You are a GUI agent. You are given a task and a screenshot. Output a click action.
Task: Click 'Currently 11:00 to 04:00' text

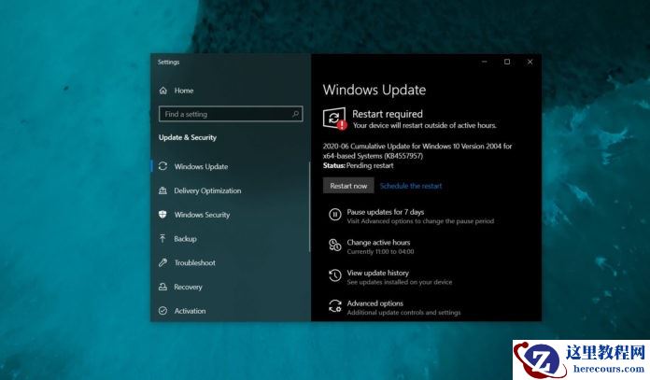click(x=380, y=251)
